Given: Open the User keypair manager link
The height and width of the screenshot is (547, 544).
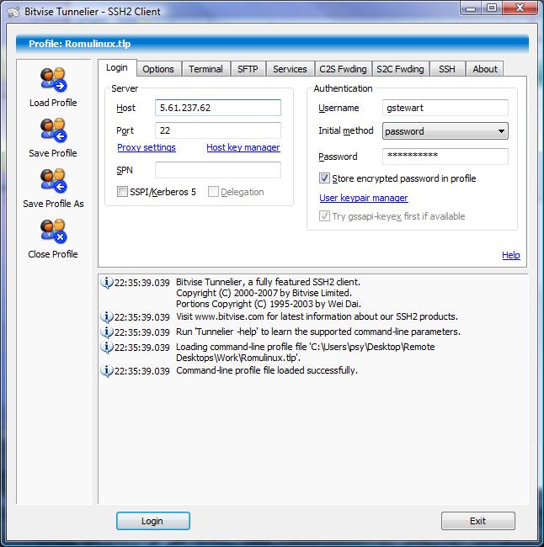Looking at the screenshot, I should click(x=364, y=198).
